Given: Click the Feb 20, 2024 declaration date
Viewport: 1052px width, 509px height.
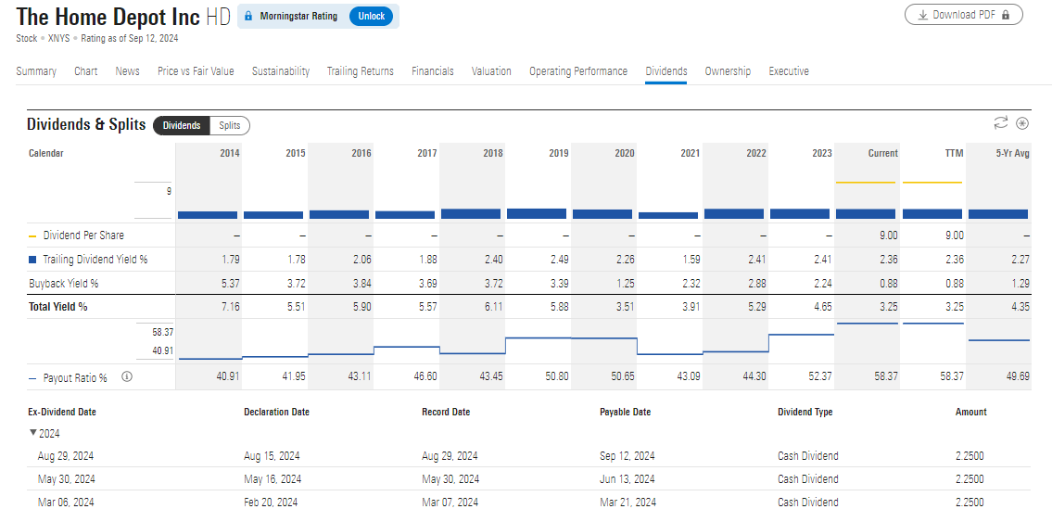Looking at the screenshot, I should [x=271, y=502].
